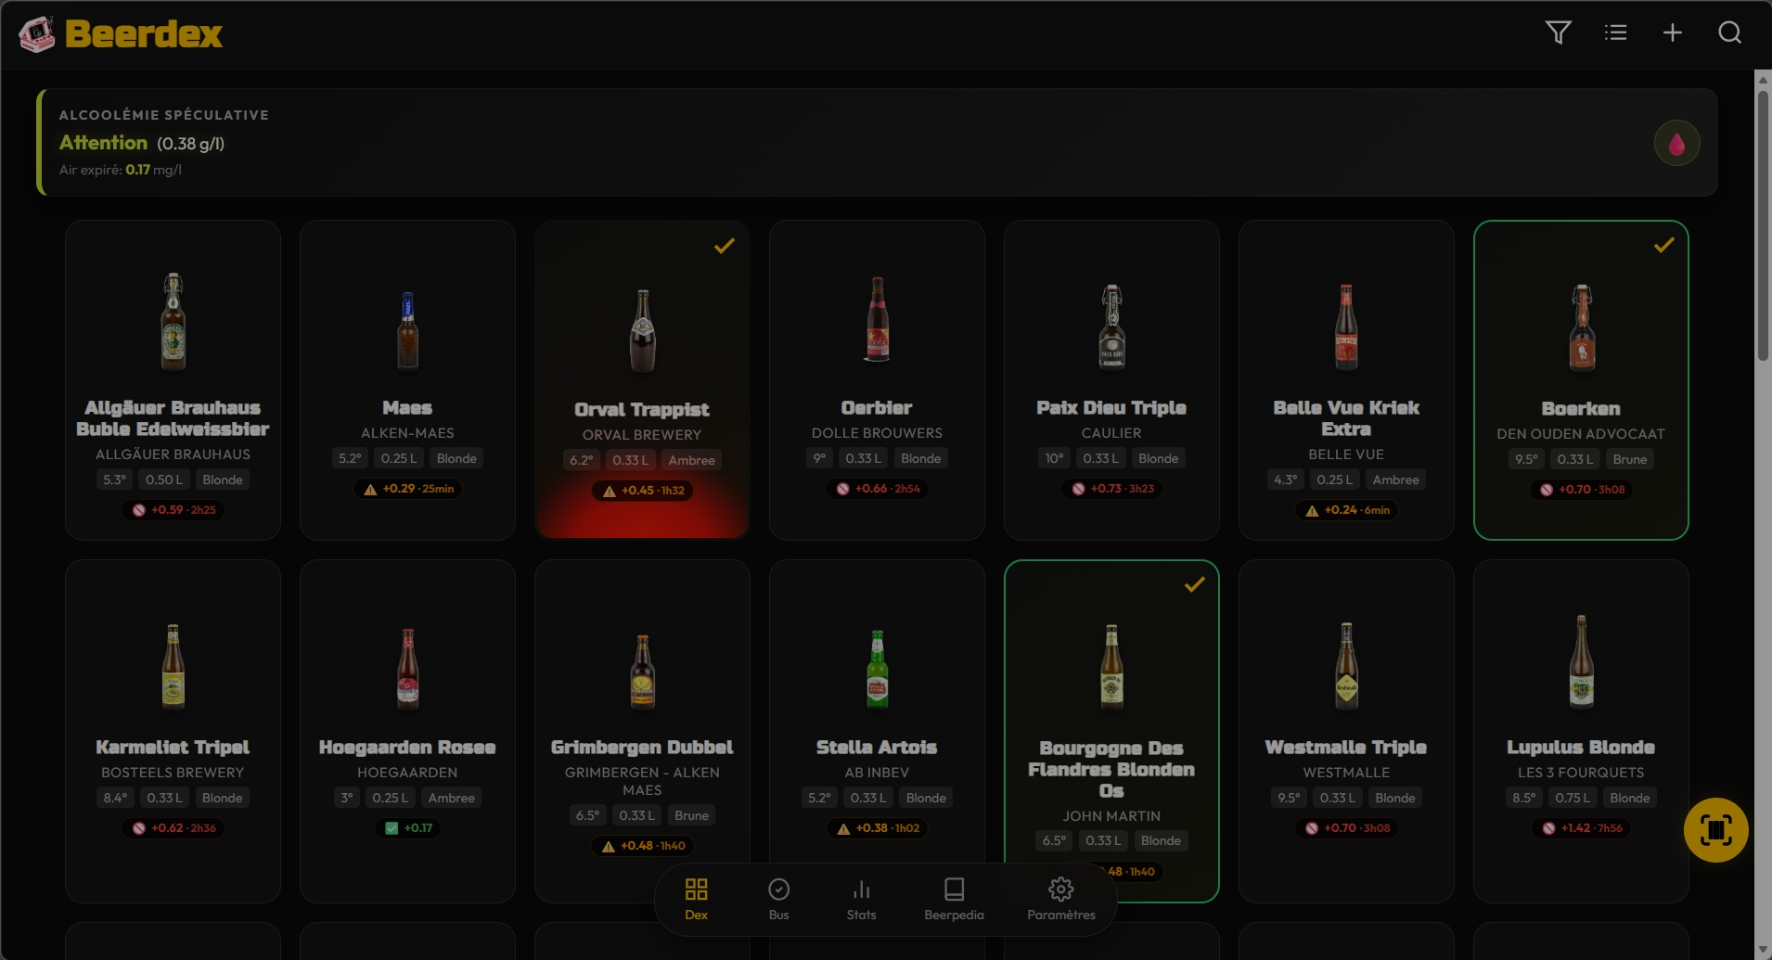Viewport: 1772px width, 960px height.
Task: Open the Maes beer title
Action: (407, 408)
